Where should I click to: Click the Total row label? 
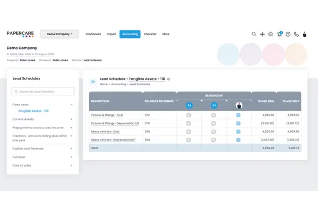coord(95,148)
